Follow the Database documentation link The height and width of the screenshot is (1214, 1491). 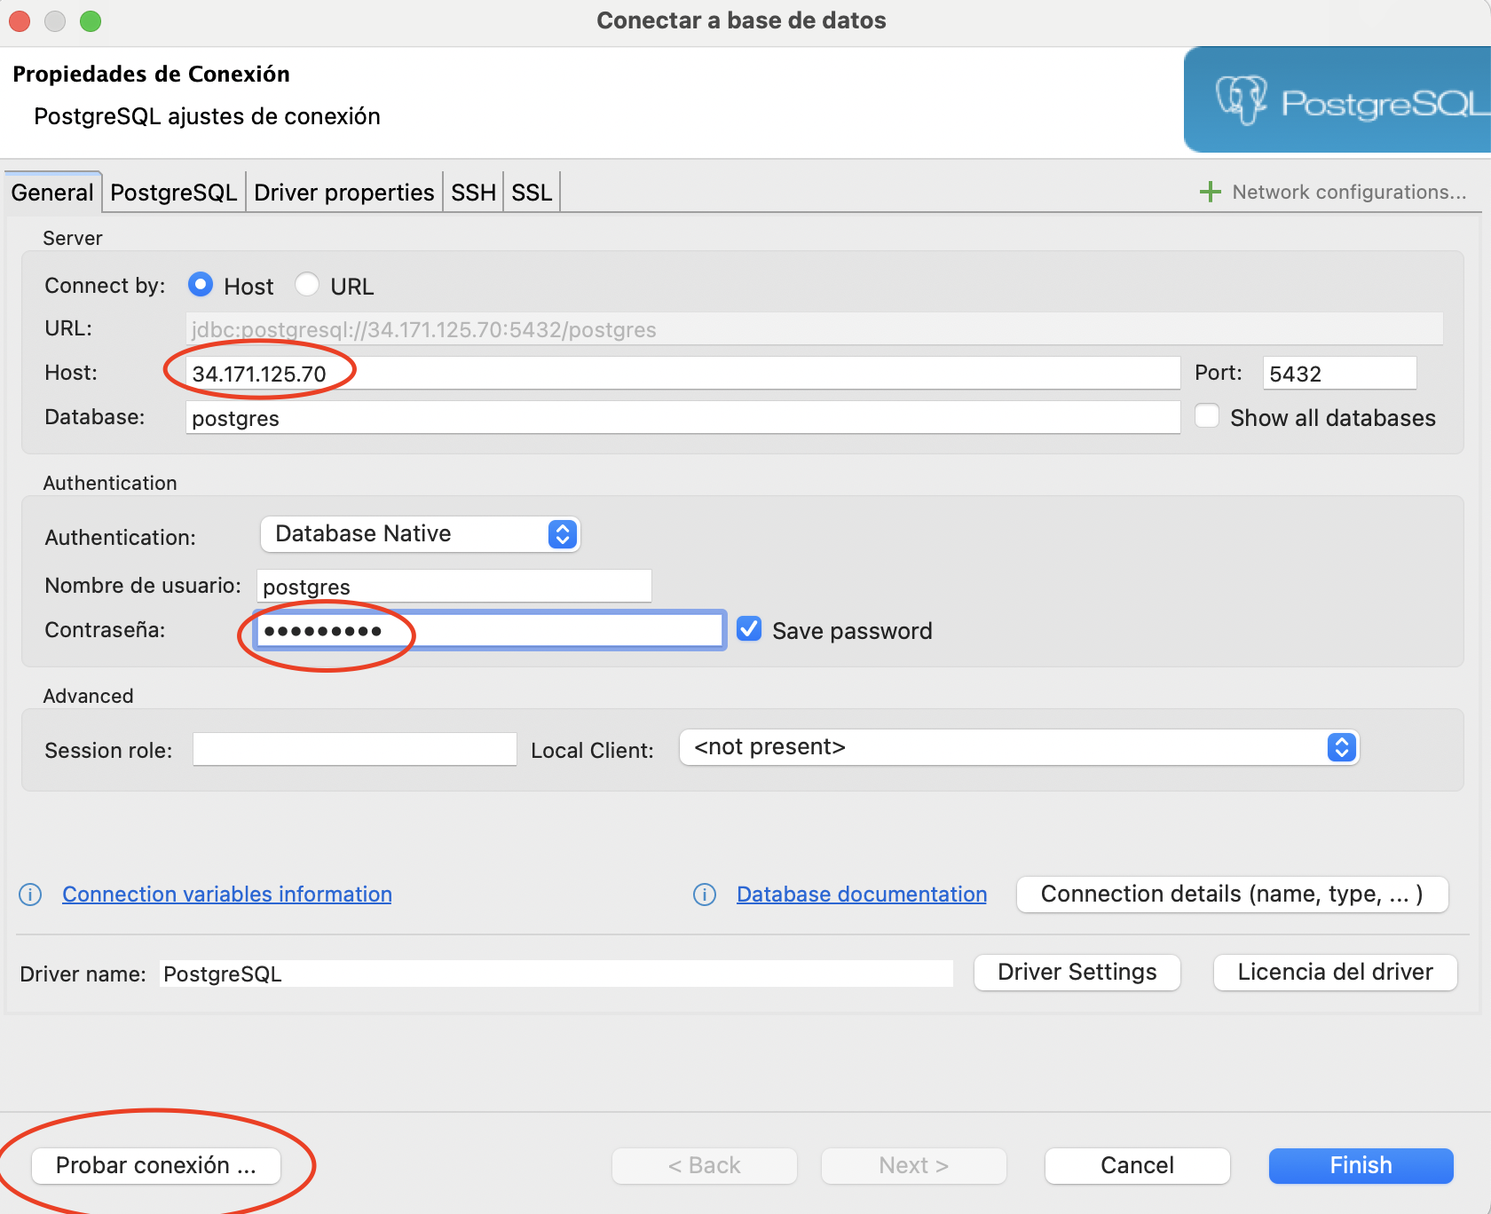[x=861, y=895]
